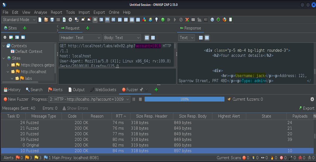Click the New Fuzzer button

pyautogui.click(x=16, y=99)
